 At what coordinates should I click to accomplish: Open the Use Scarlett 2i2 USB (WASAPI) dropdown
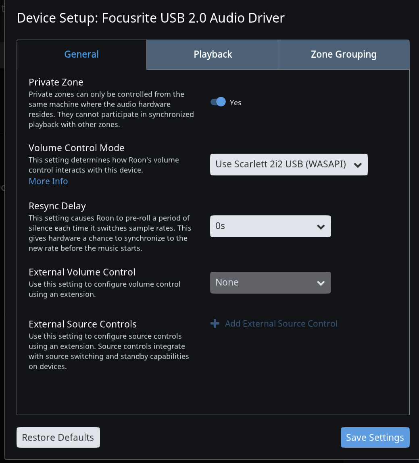coord(289,165)
